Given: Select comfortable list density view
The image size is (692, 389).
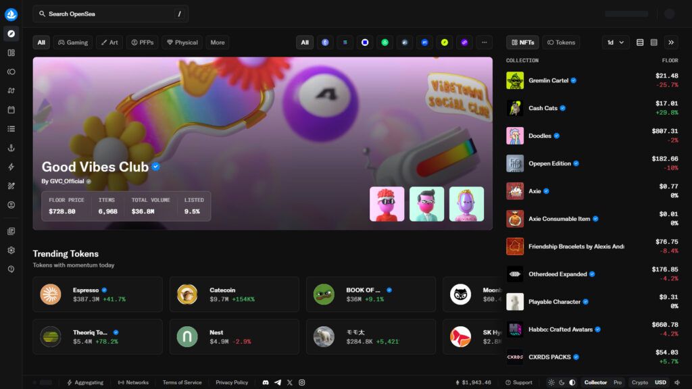Looking at the screenshot, I should (x=640, y=43).
